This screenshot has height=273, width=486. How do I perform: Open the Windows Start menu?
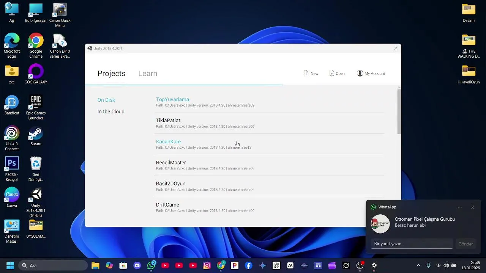10,265
